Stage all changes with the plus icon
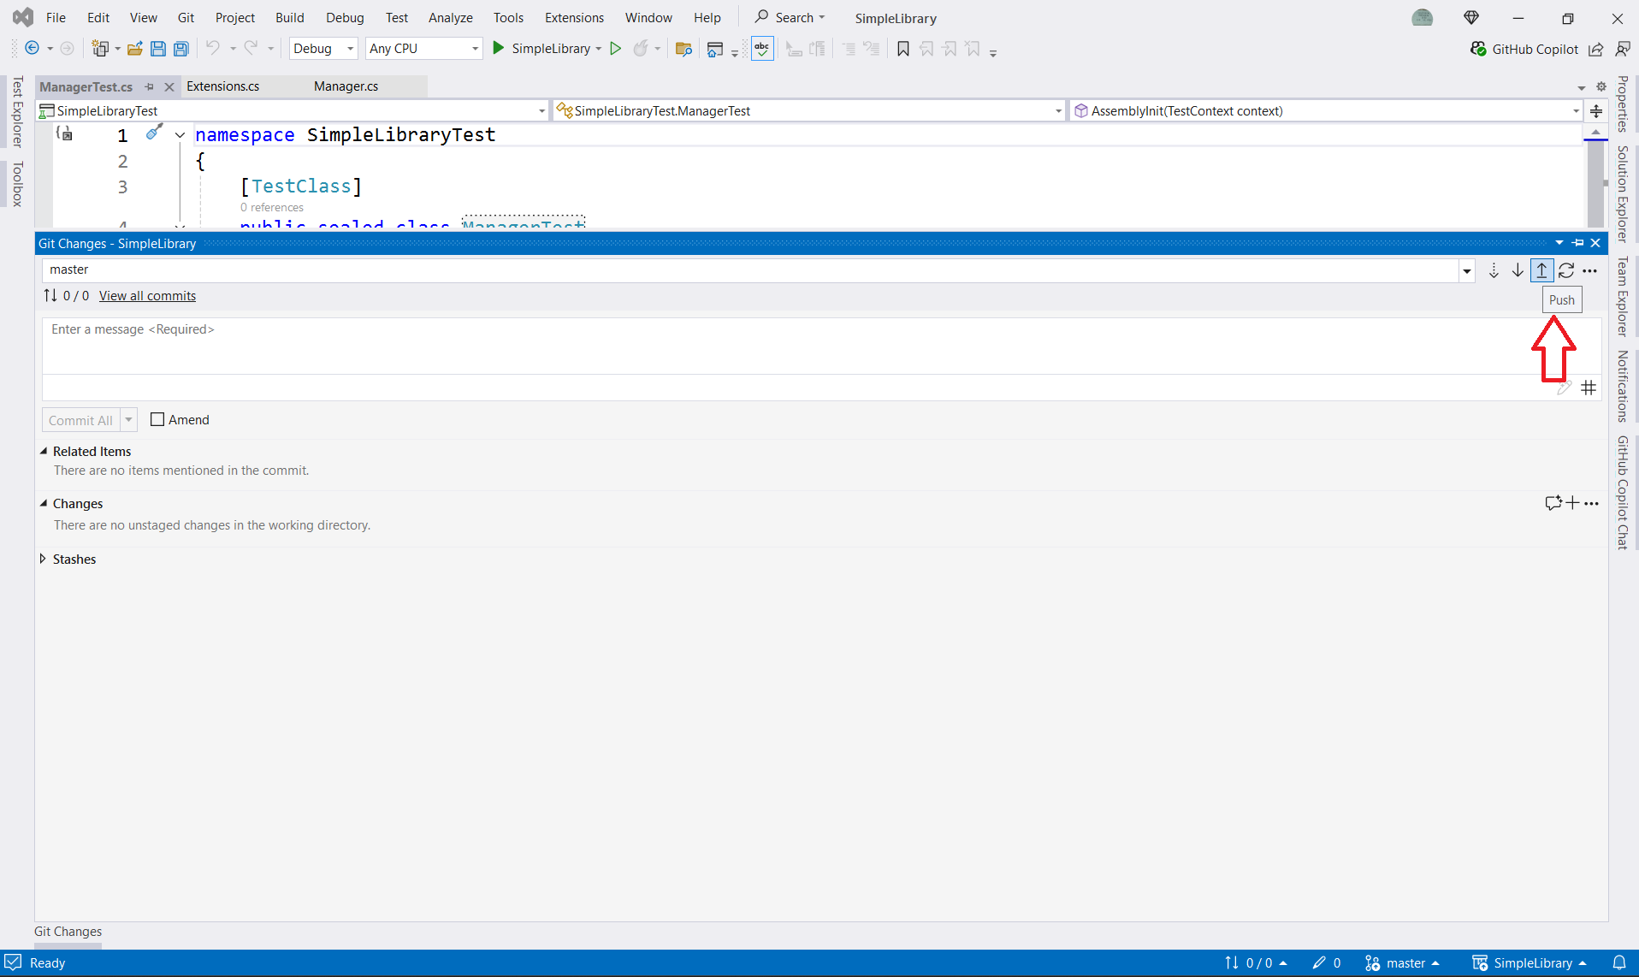Viewport: 1639px width, 977px height. [x=1571, y=503]
